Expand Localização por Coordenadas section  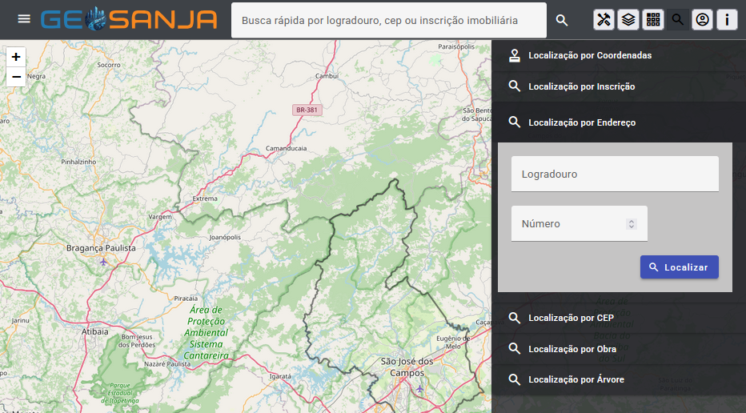[590, 55]
